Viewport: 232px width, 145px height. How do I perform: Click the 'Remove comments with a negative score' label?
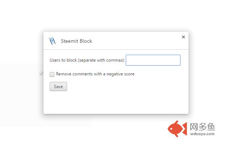pyautogui.click(x=95, y=74)
